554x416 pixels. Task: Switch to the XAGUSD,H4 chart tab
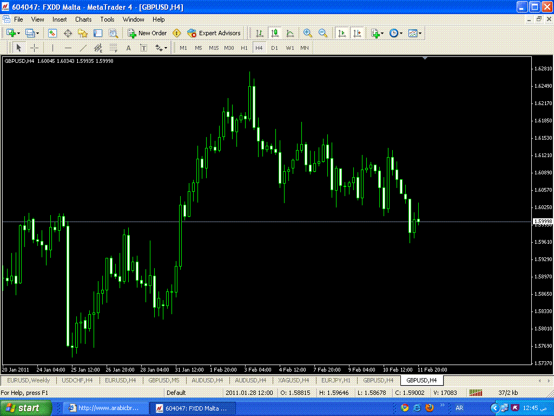pyautogui.click(x=293, y=380)
